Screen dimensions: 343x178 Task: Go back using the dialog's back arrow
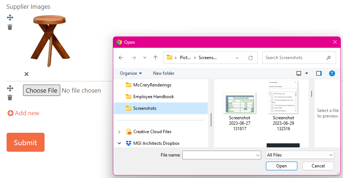click(121, 58)
